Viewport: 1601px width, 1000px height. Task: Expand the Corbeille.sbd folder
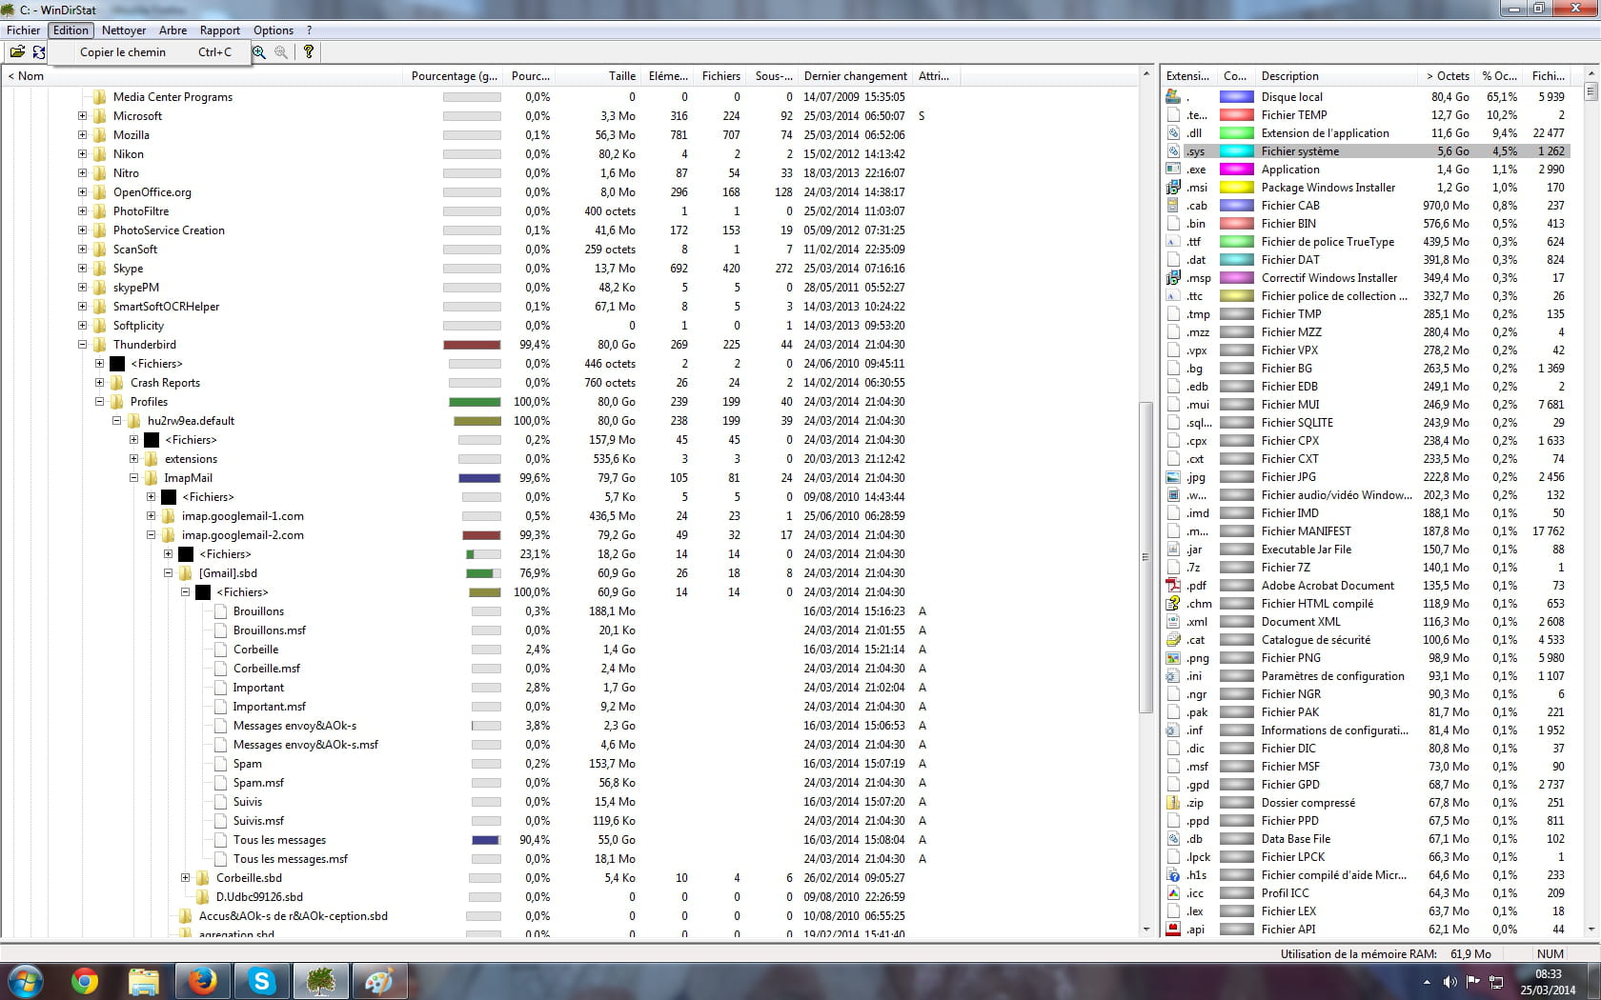185,878
